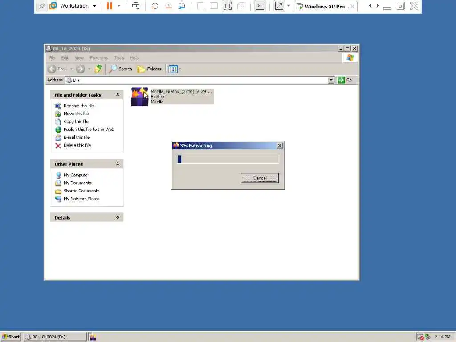
Task: Select 08_18_2024 (D:) taskbar button
Action: point(55,337)
